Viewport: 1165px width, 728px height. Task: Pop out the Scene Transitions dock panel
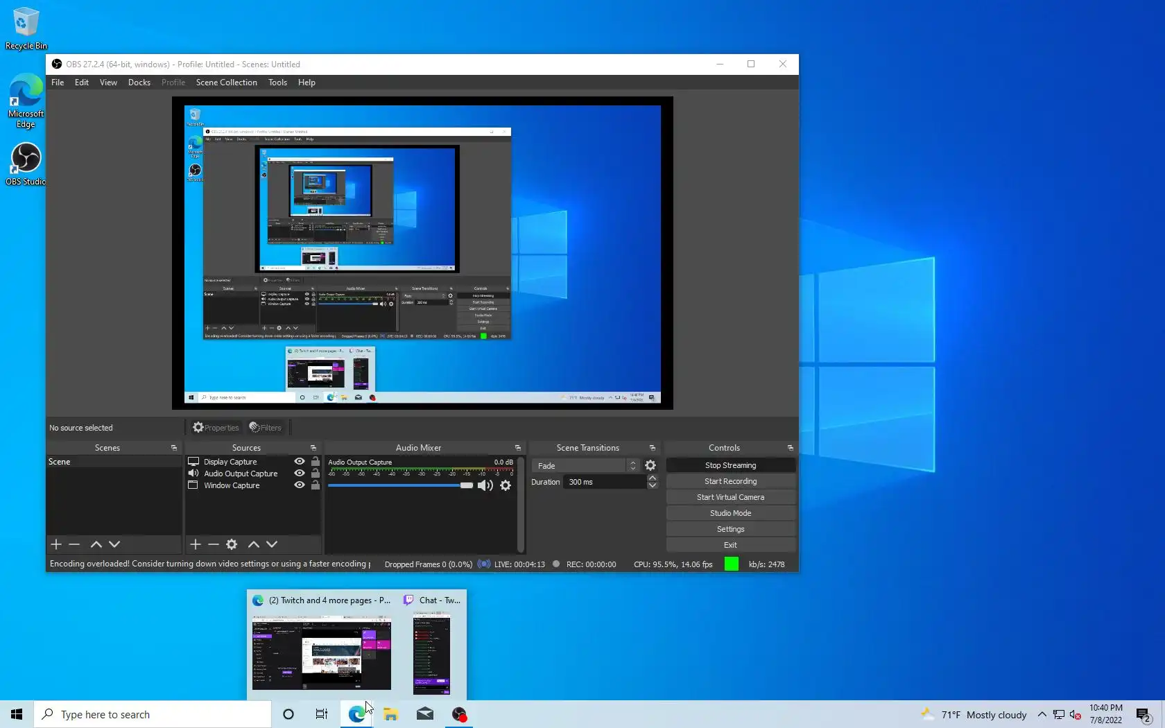(x=653, y=448)
